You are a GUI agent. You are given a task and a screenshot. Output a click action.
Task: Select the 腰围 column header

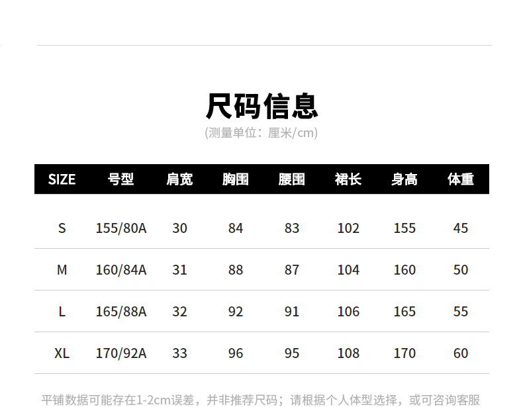pos(292,179)
